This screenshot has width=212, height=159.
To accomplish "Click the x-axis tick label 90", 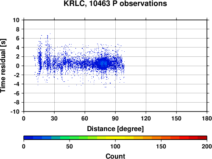I will 115,118.
